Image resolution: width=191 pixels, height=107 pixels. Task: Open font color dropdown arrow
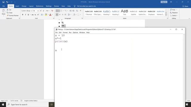pyautogui.click(x=53, y=15)
